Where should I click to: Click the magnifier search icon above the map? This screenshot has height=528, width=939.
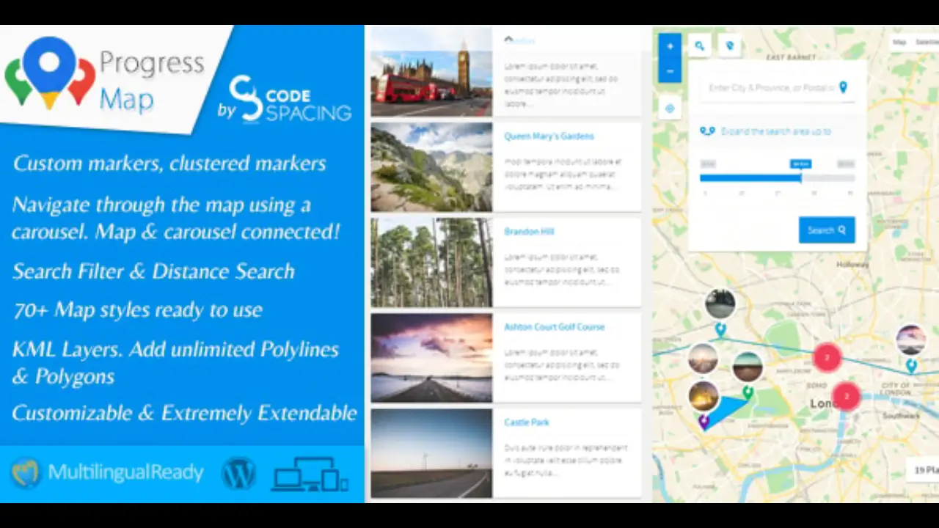click(x=700, y=45)
